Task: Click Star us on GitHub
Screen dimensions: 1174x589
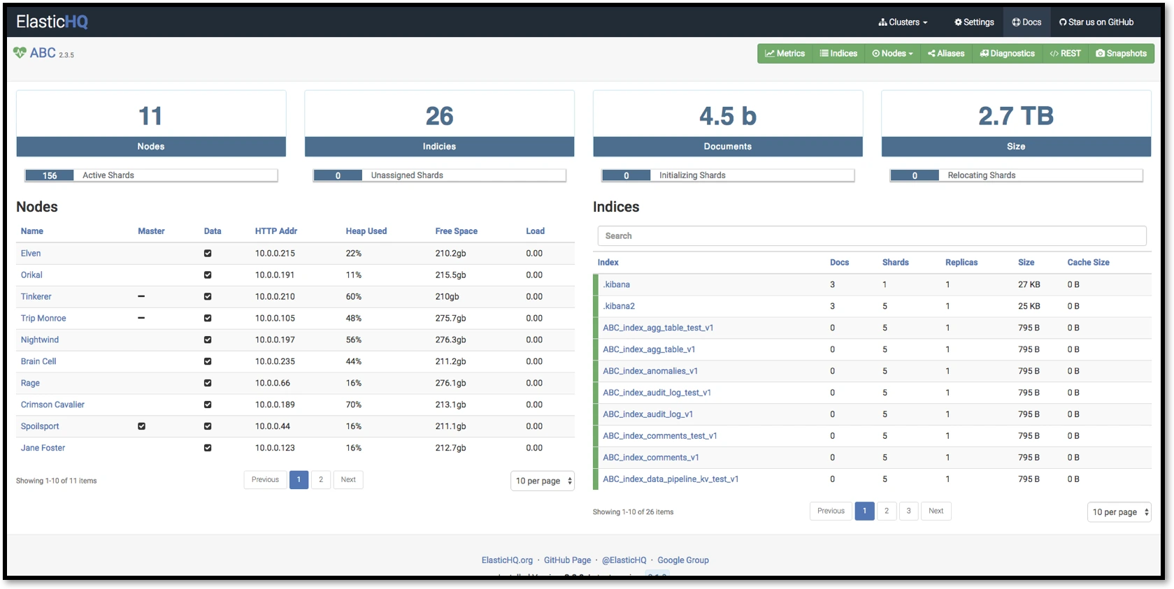Action: click(x=1096, y=22)
